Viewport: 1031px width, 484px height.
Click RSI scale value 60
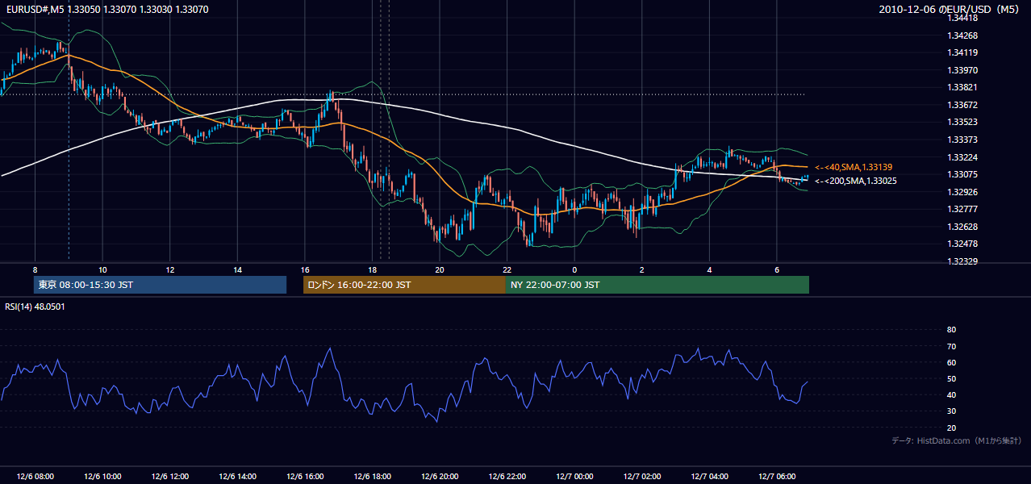(951, 362)
